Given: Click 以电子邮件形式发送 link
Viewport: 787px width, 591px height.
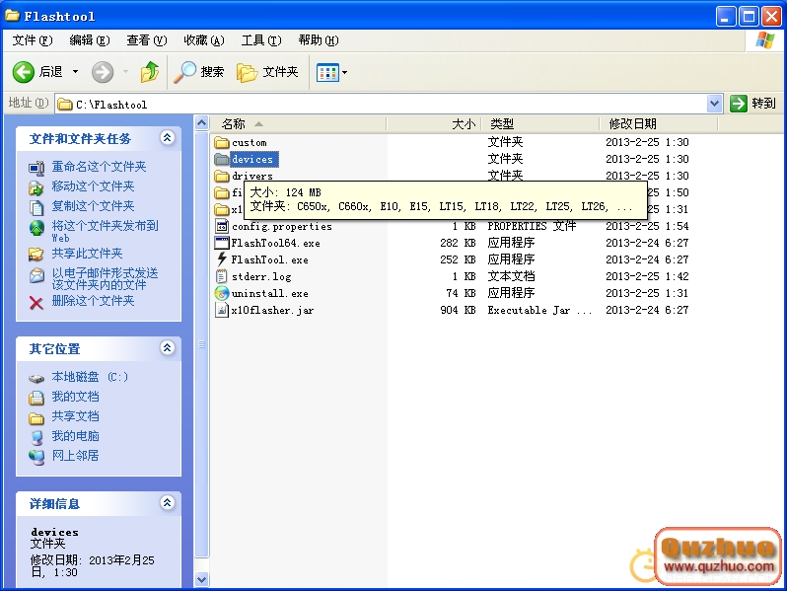Looking at the screenshot, I should point(105,278).
